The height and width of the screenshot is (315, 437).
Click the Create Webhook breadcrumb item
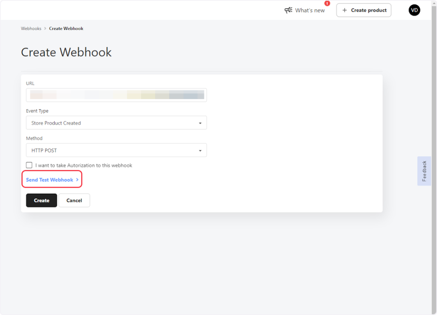[66, 29]
